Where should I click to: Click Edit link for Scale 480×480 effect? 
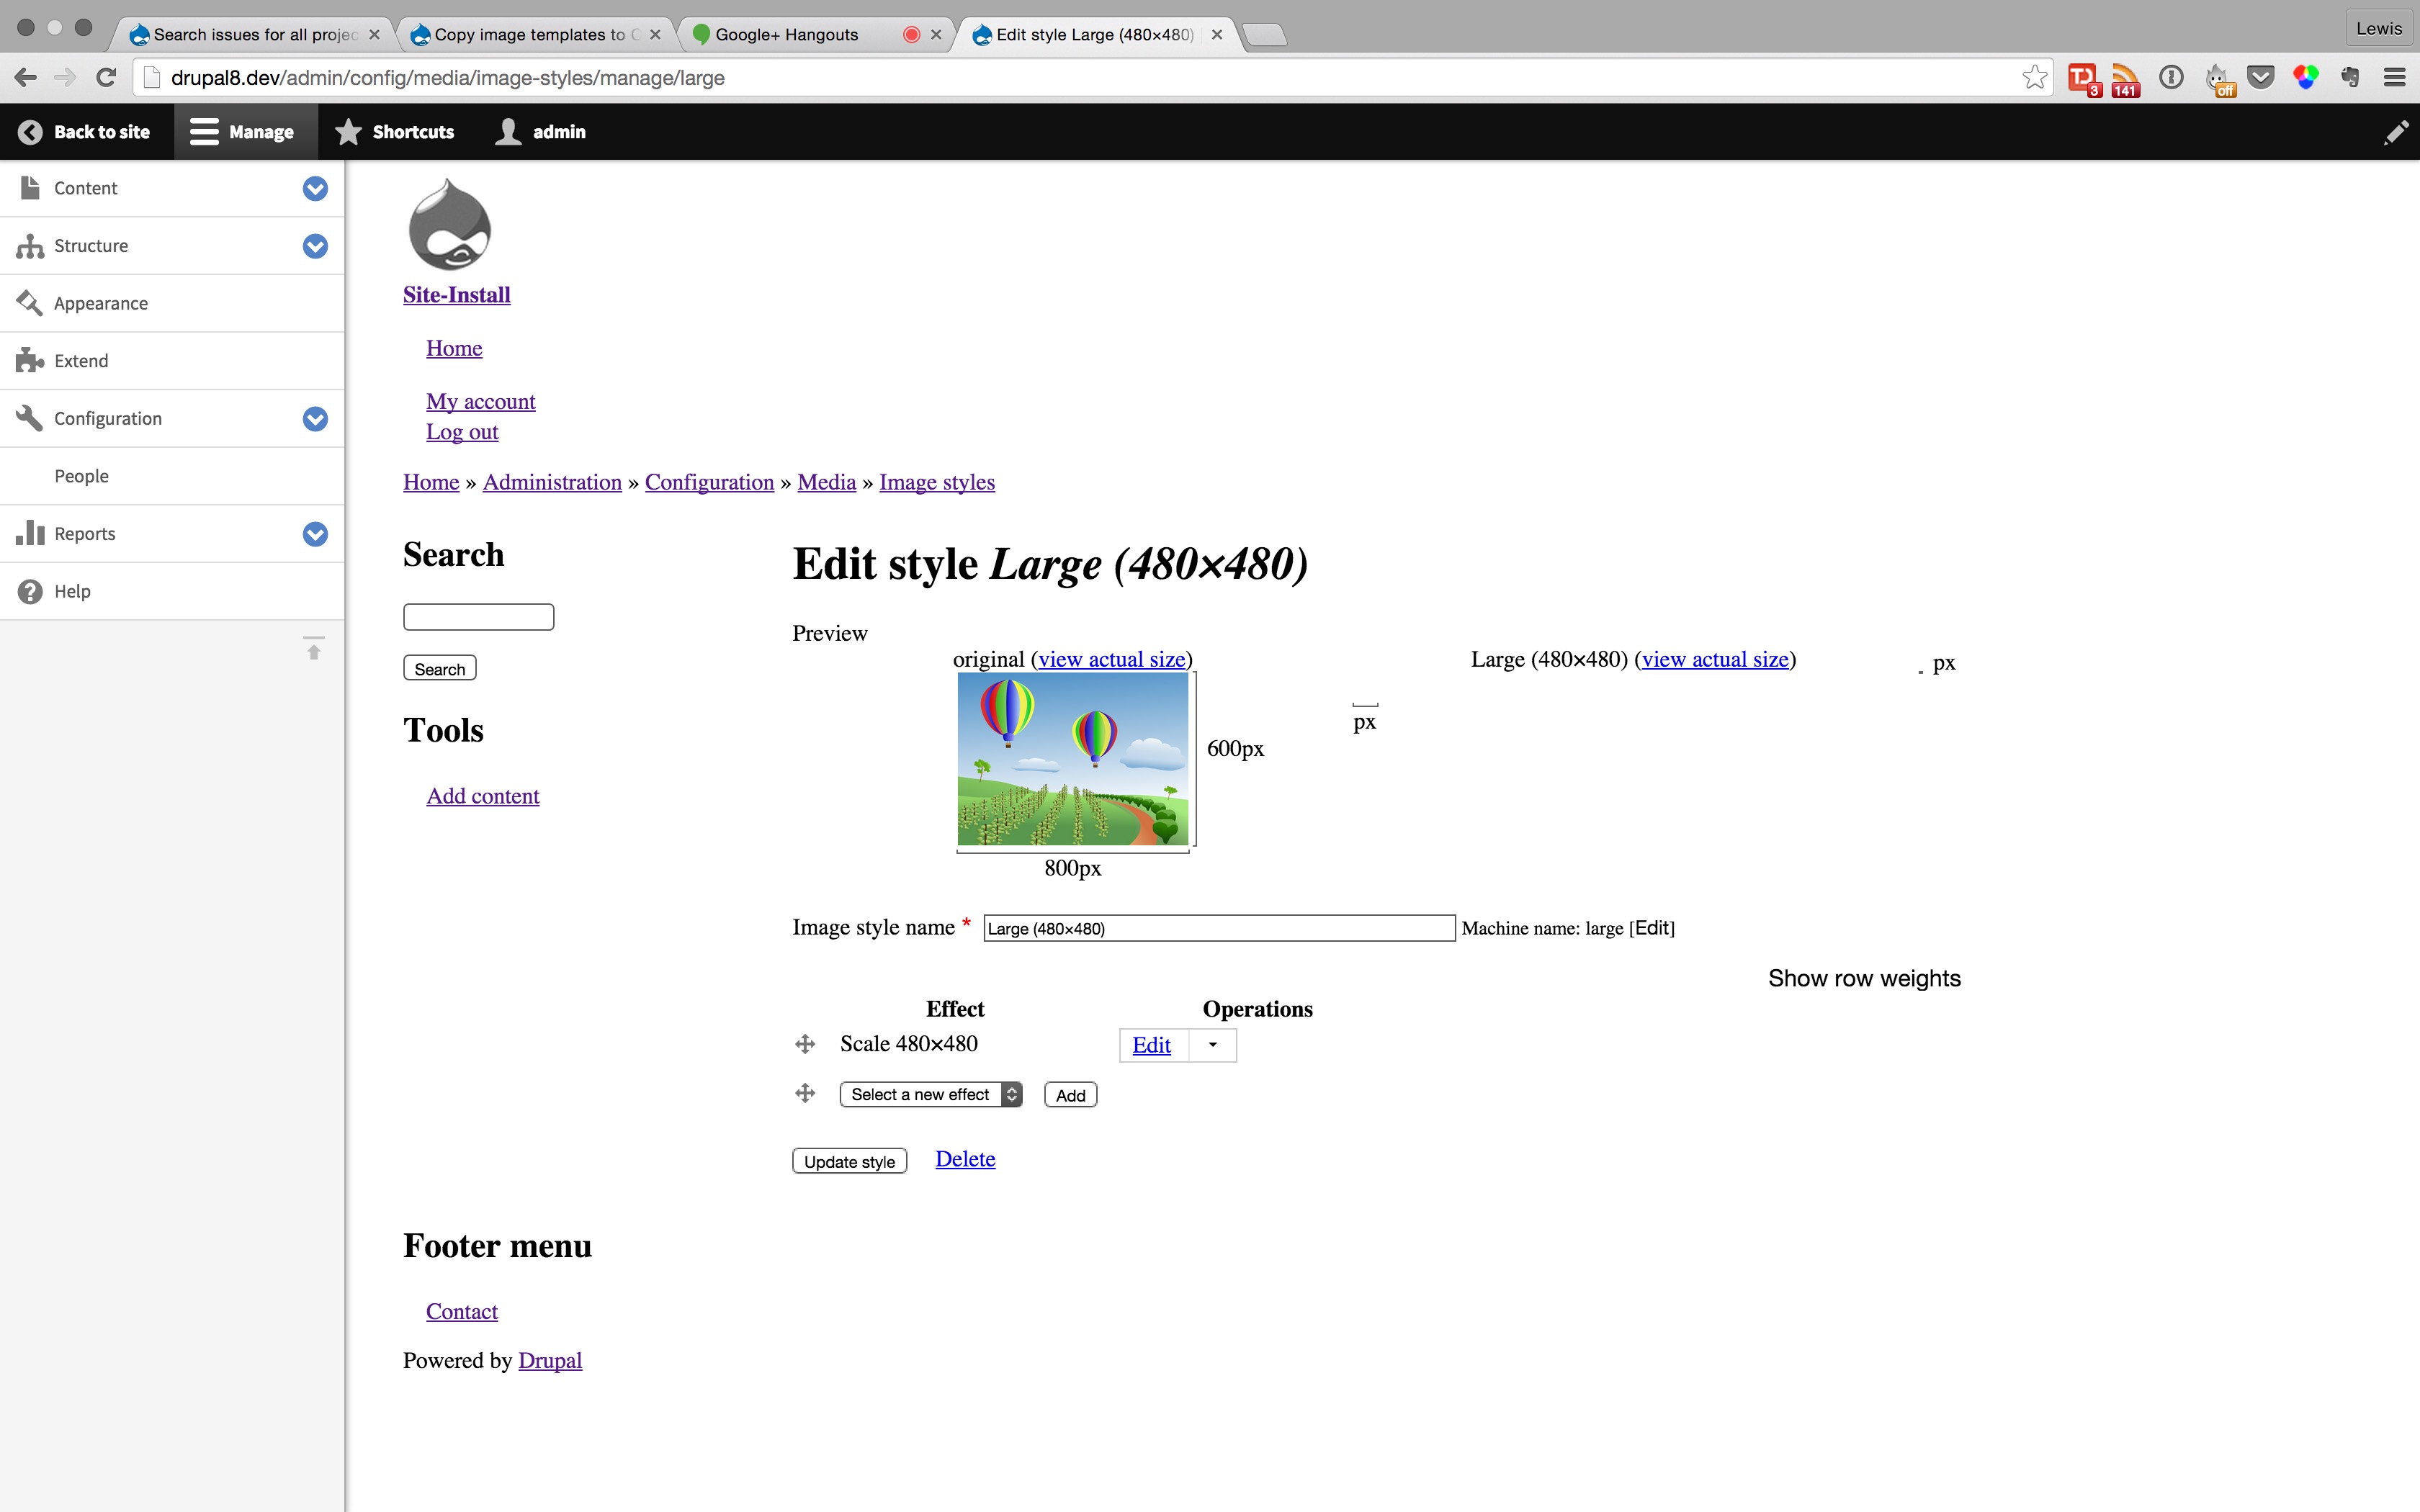point(1151,1045)
